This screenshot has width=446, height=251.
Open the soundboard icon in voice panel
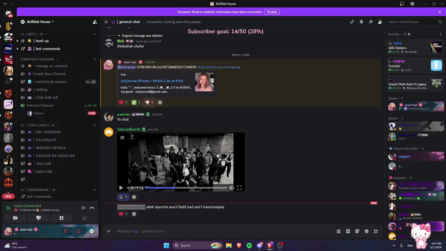84,218
